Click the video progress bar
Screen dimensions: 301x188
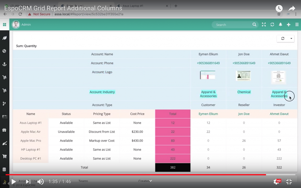pos(150,175)
